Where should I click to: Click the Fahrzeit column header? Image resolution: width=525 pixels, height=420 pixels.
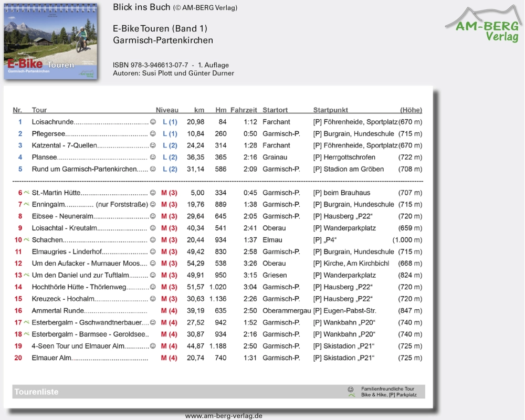[244, 110]
